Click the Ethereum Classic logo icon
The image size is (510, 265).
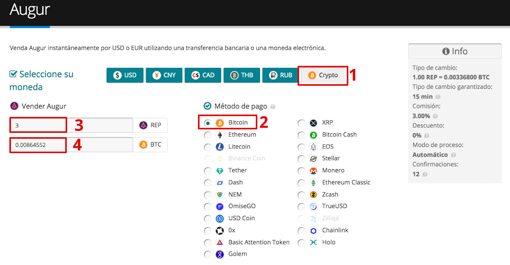(x=314, y=183)
